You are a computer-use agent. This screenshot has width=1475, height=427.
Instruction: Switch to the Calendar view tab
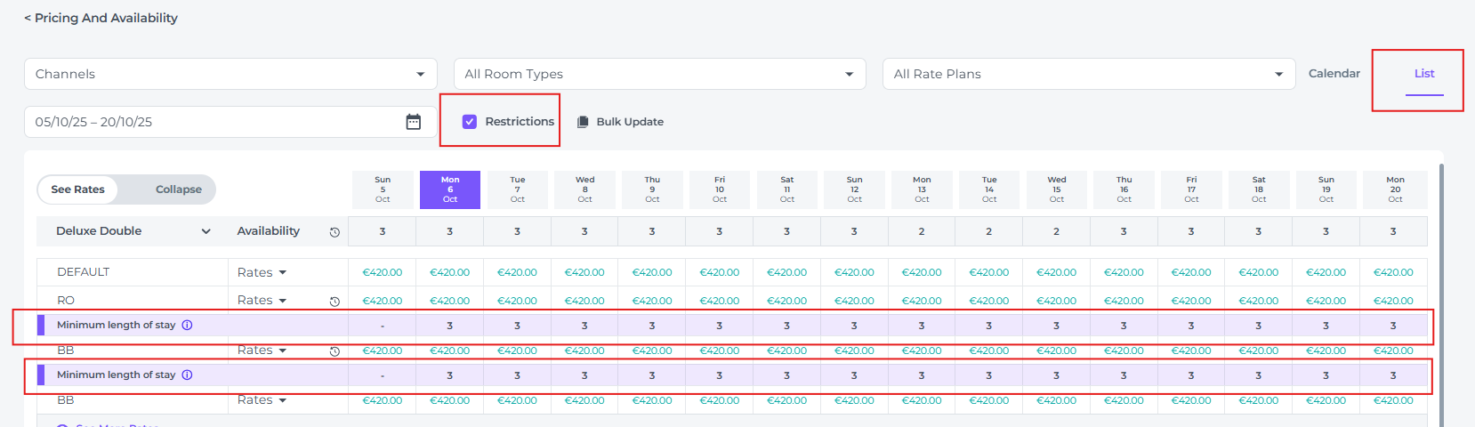pyautogui.click(x=1334, y=74)
